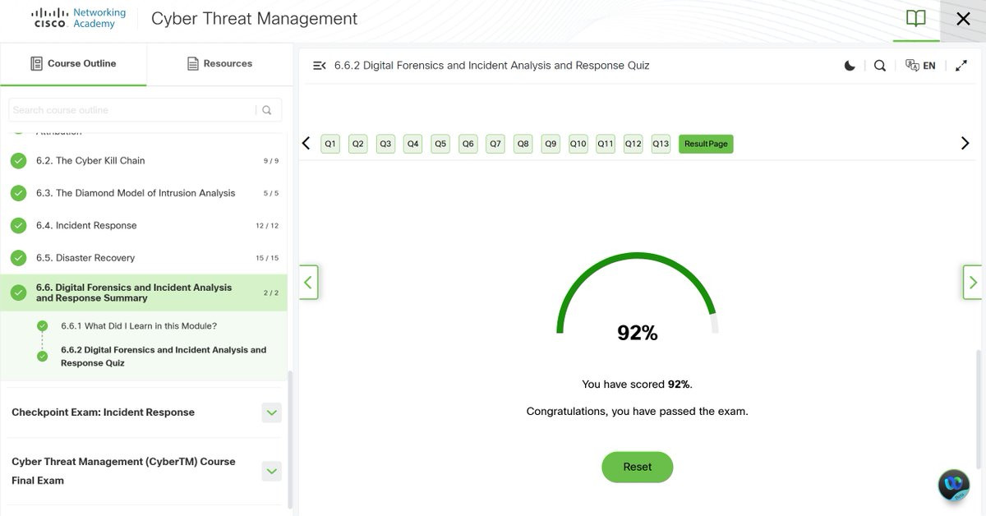The image size is (986, 516).
Task: Click checkmark icon beside 6.4 Incident Response
Action: coord(19,225)
